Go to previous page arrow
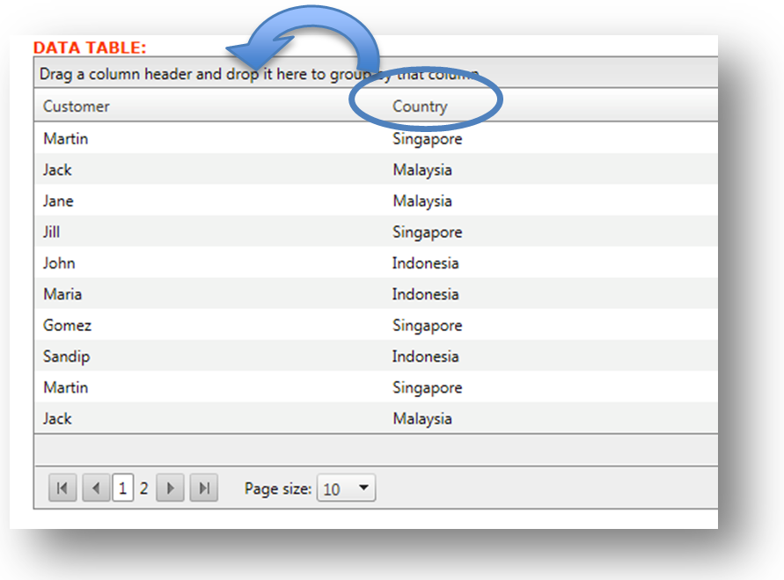 [96, 488]
